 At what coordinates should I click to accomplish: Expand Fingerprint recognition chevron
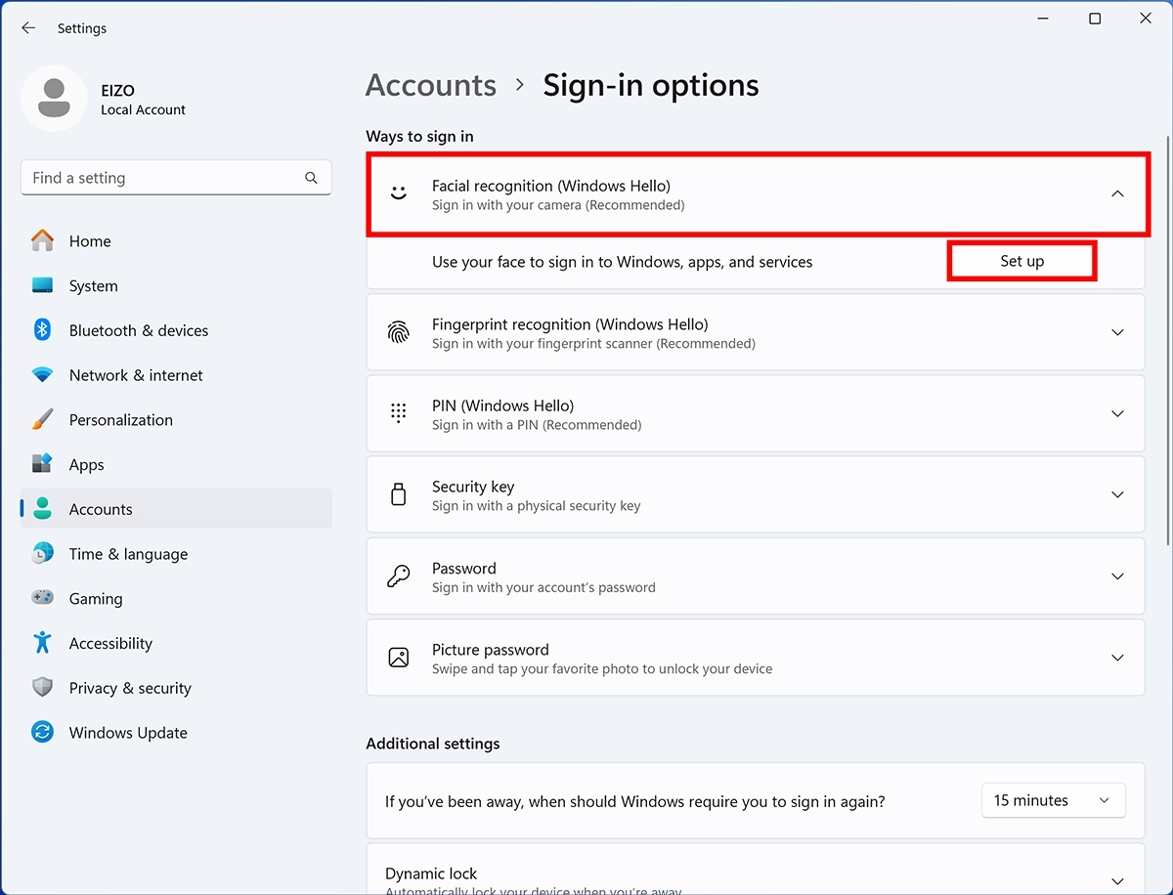1118,332
